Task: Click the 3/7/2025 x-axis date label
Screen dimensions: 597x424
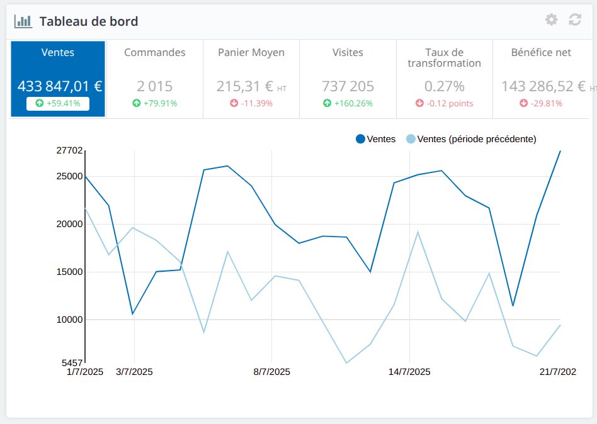Action: click(x=134, y=372)
